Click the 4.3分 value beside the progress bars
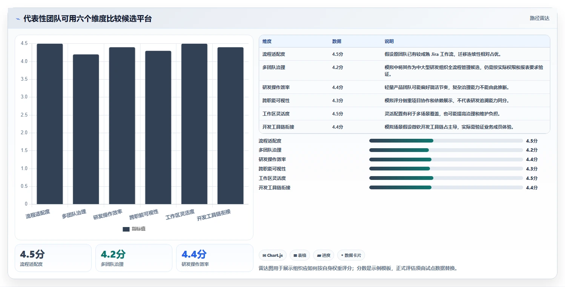The width and height of the screenshot is (565, 287). pos(532,169)
